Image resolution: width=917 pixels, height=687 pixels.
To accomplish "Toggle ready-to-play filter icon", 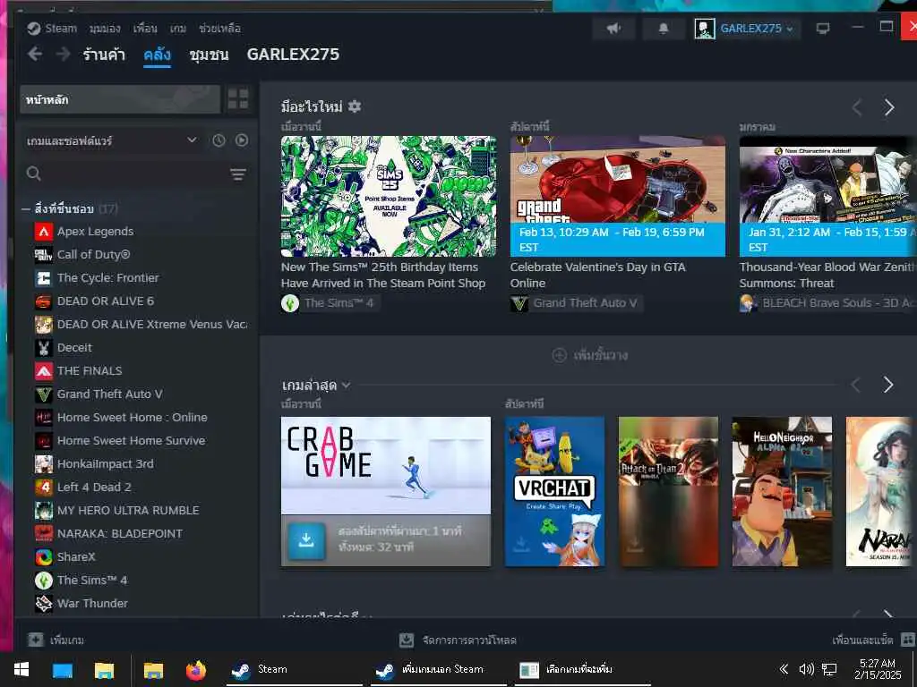I will coord(242,140).
